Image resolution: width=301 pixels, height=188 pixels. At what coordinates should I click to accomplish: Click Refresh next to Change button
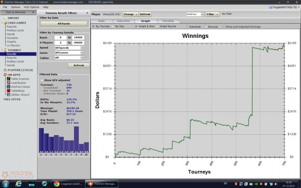(145, 14)
